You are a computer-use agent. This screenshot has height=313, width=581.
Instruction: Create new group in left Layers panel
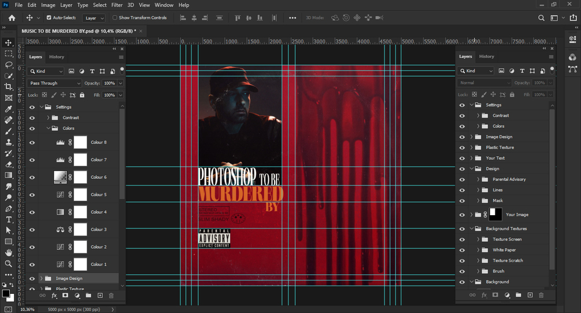click(x=88, y=296)
